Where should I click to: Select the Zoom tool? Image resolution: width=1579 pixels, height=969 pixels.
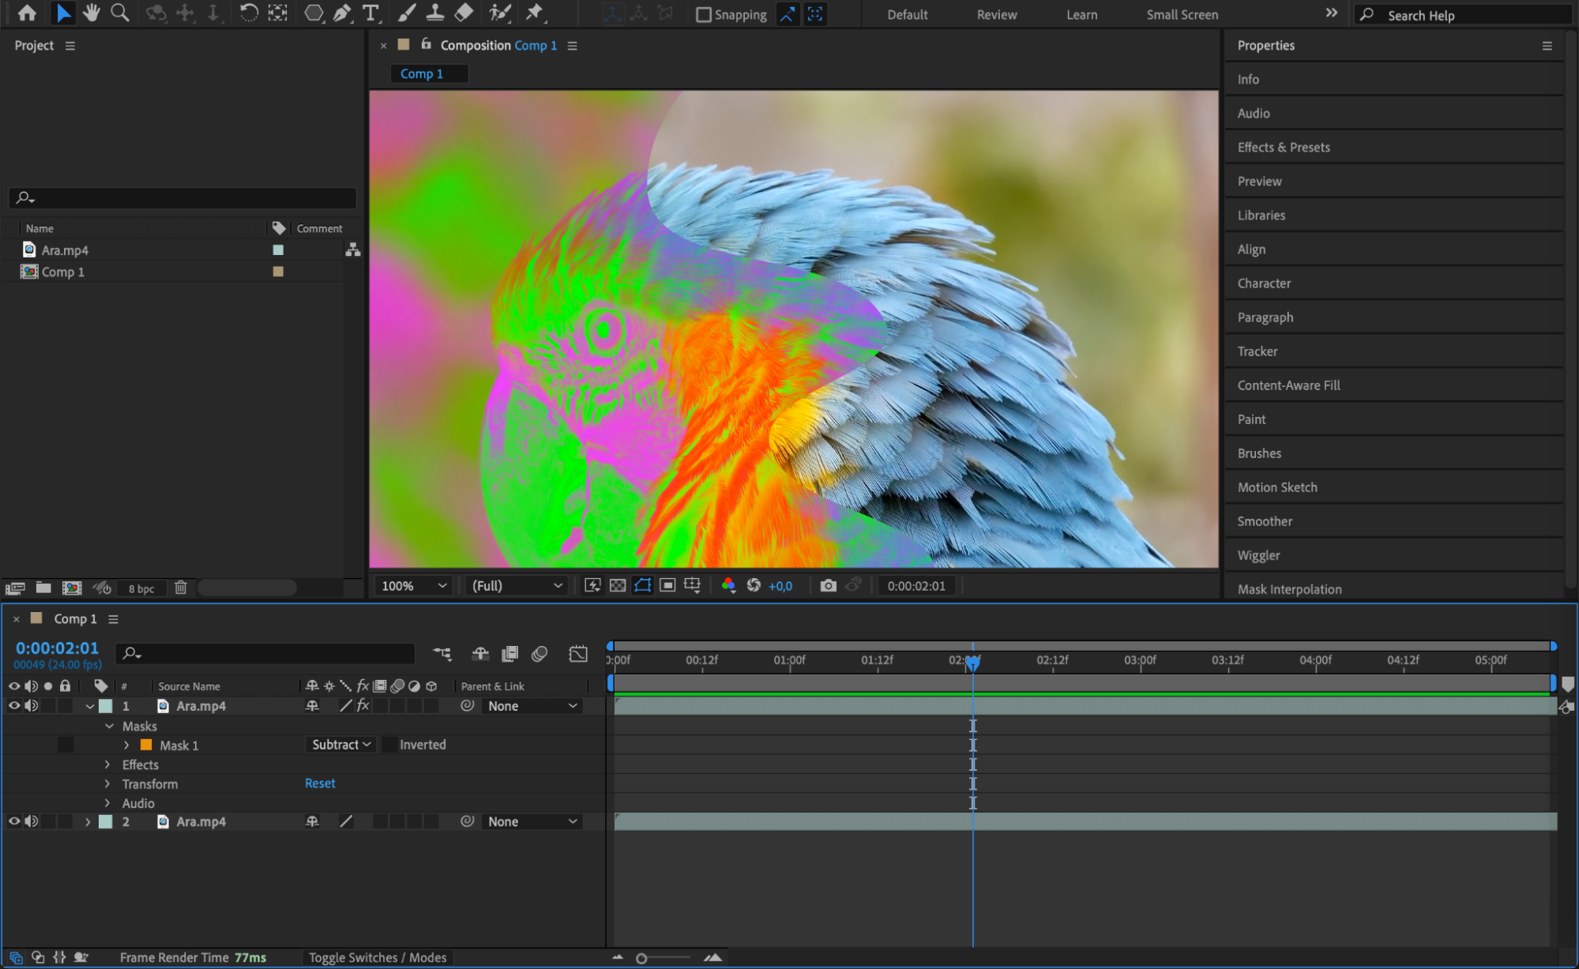120,13
